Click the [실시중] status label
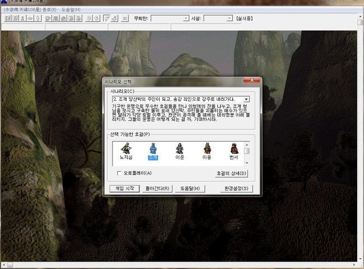364x269 pixels. (x=244, y=18)
